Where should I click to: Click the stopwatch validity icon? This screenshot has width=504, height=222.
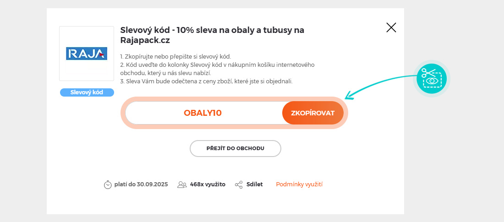[108, 184]
